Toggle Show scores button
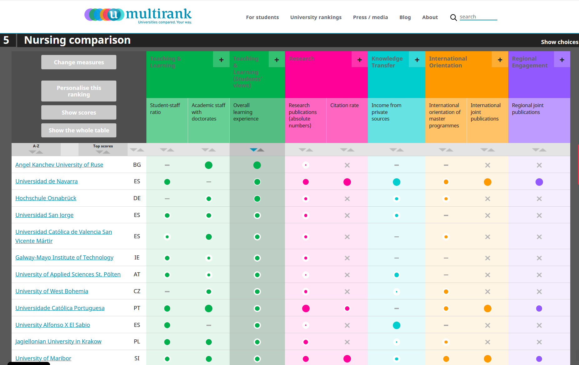579x365 pixels. click(x=79, y=112)
